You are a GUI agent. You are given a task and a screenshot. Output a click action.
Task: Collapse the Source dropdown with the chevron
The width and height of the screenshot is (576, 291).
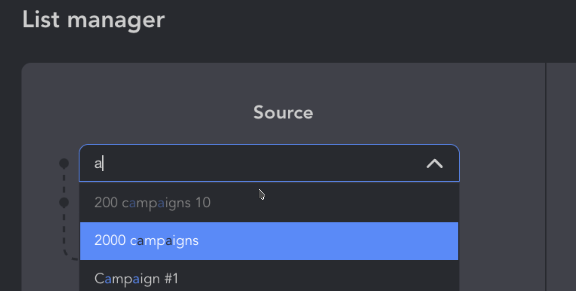click(435, 164)
